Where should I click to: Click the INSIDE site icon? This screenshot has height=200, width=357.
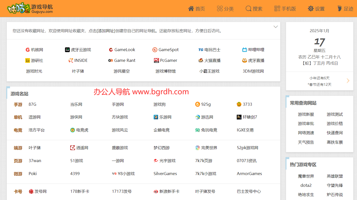click(71, 60)
